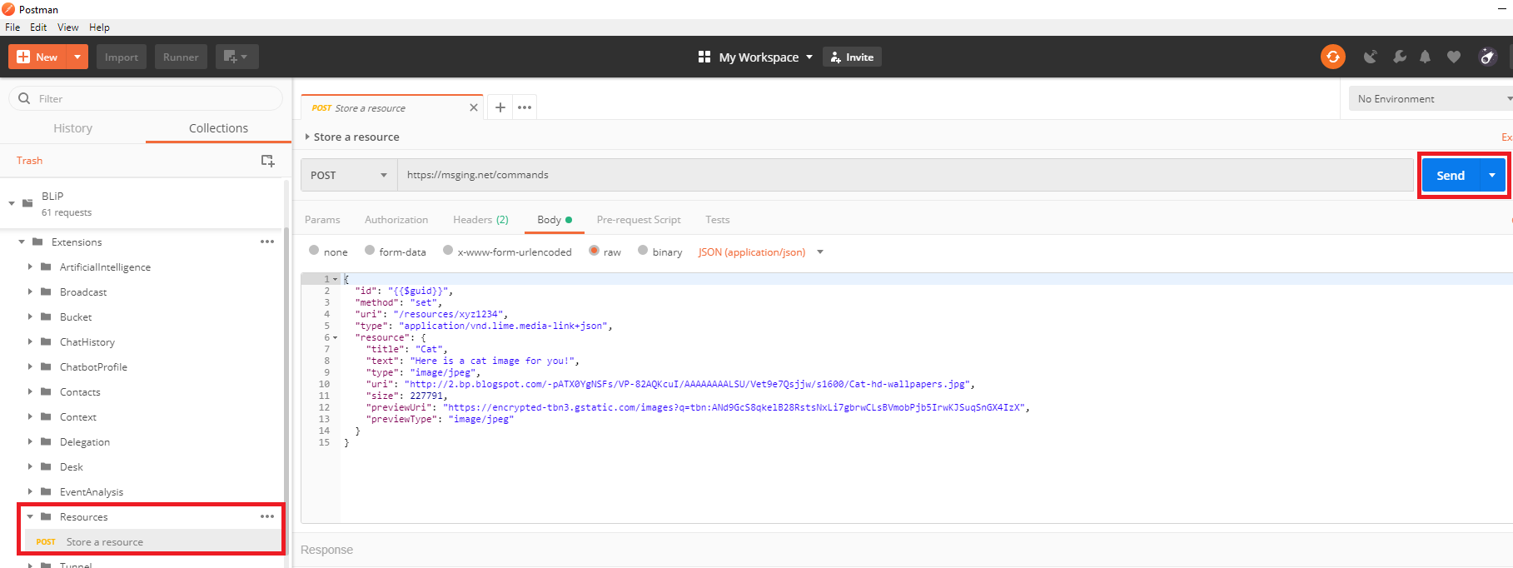
Task: Open the No Environment dropdown
Action: (x=1432, y=98)
